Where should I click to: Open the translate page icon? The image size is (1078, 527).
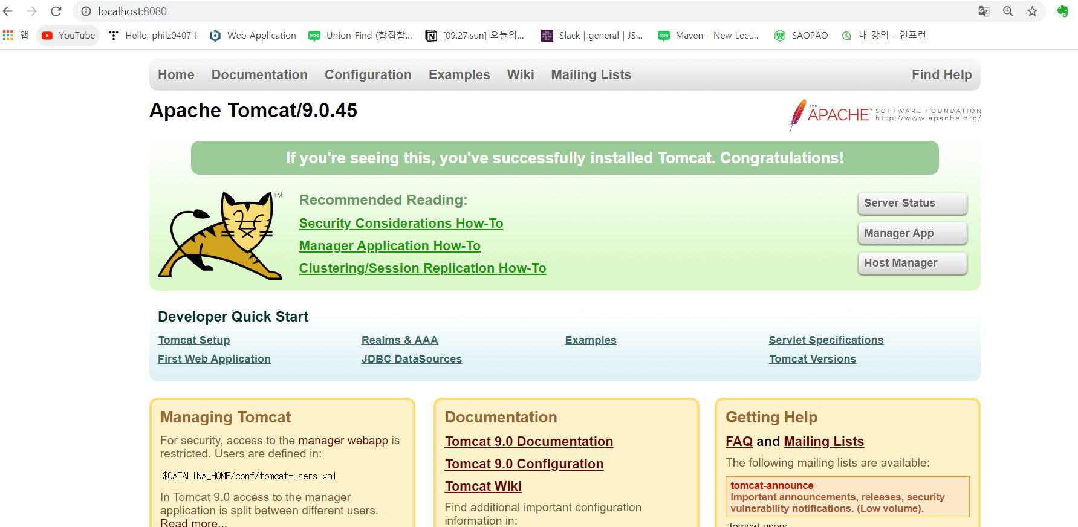pyautogui.click(x=984, y=11)
